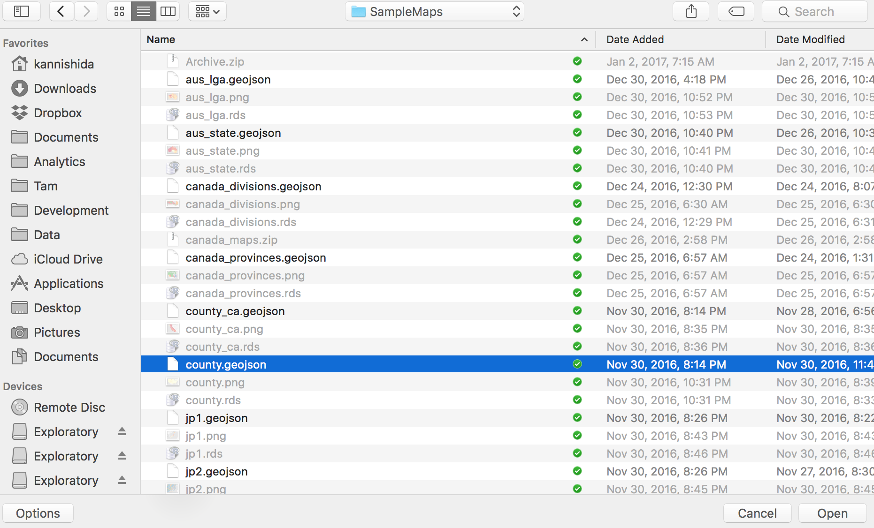Open the item grouping dropdown
Image resolution: width=874 pixels, height=528 pixels.
(x=207, y=11)
